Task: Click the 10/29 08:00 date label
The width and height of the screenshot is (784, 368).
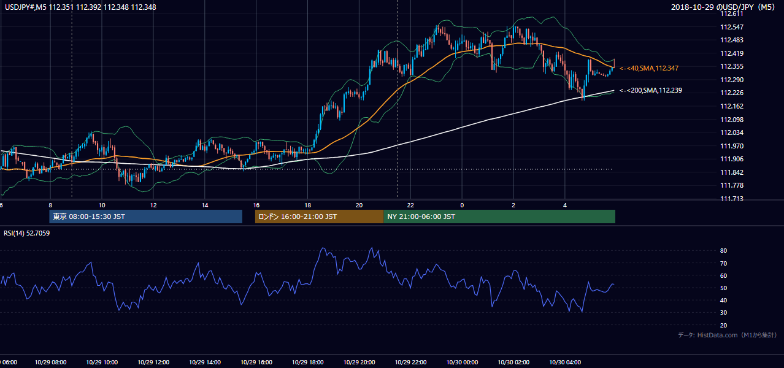Action: pos(50,362)
